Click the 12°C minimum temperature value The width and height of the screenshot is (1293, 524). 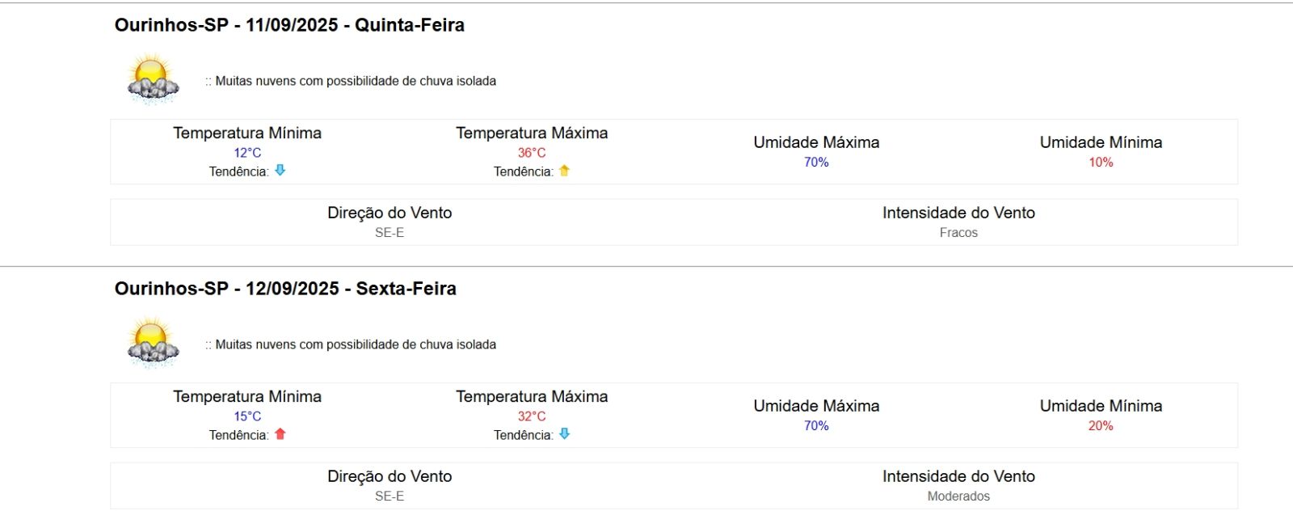point(247,153)
